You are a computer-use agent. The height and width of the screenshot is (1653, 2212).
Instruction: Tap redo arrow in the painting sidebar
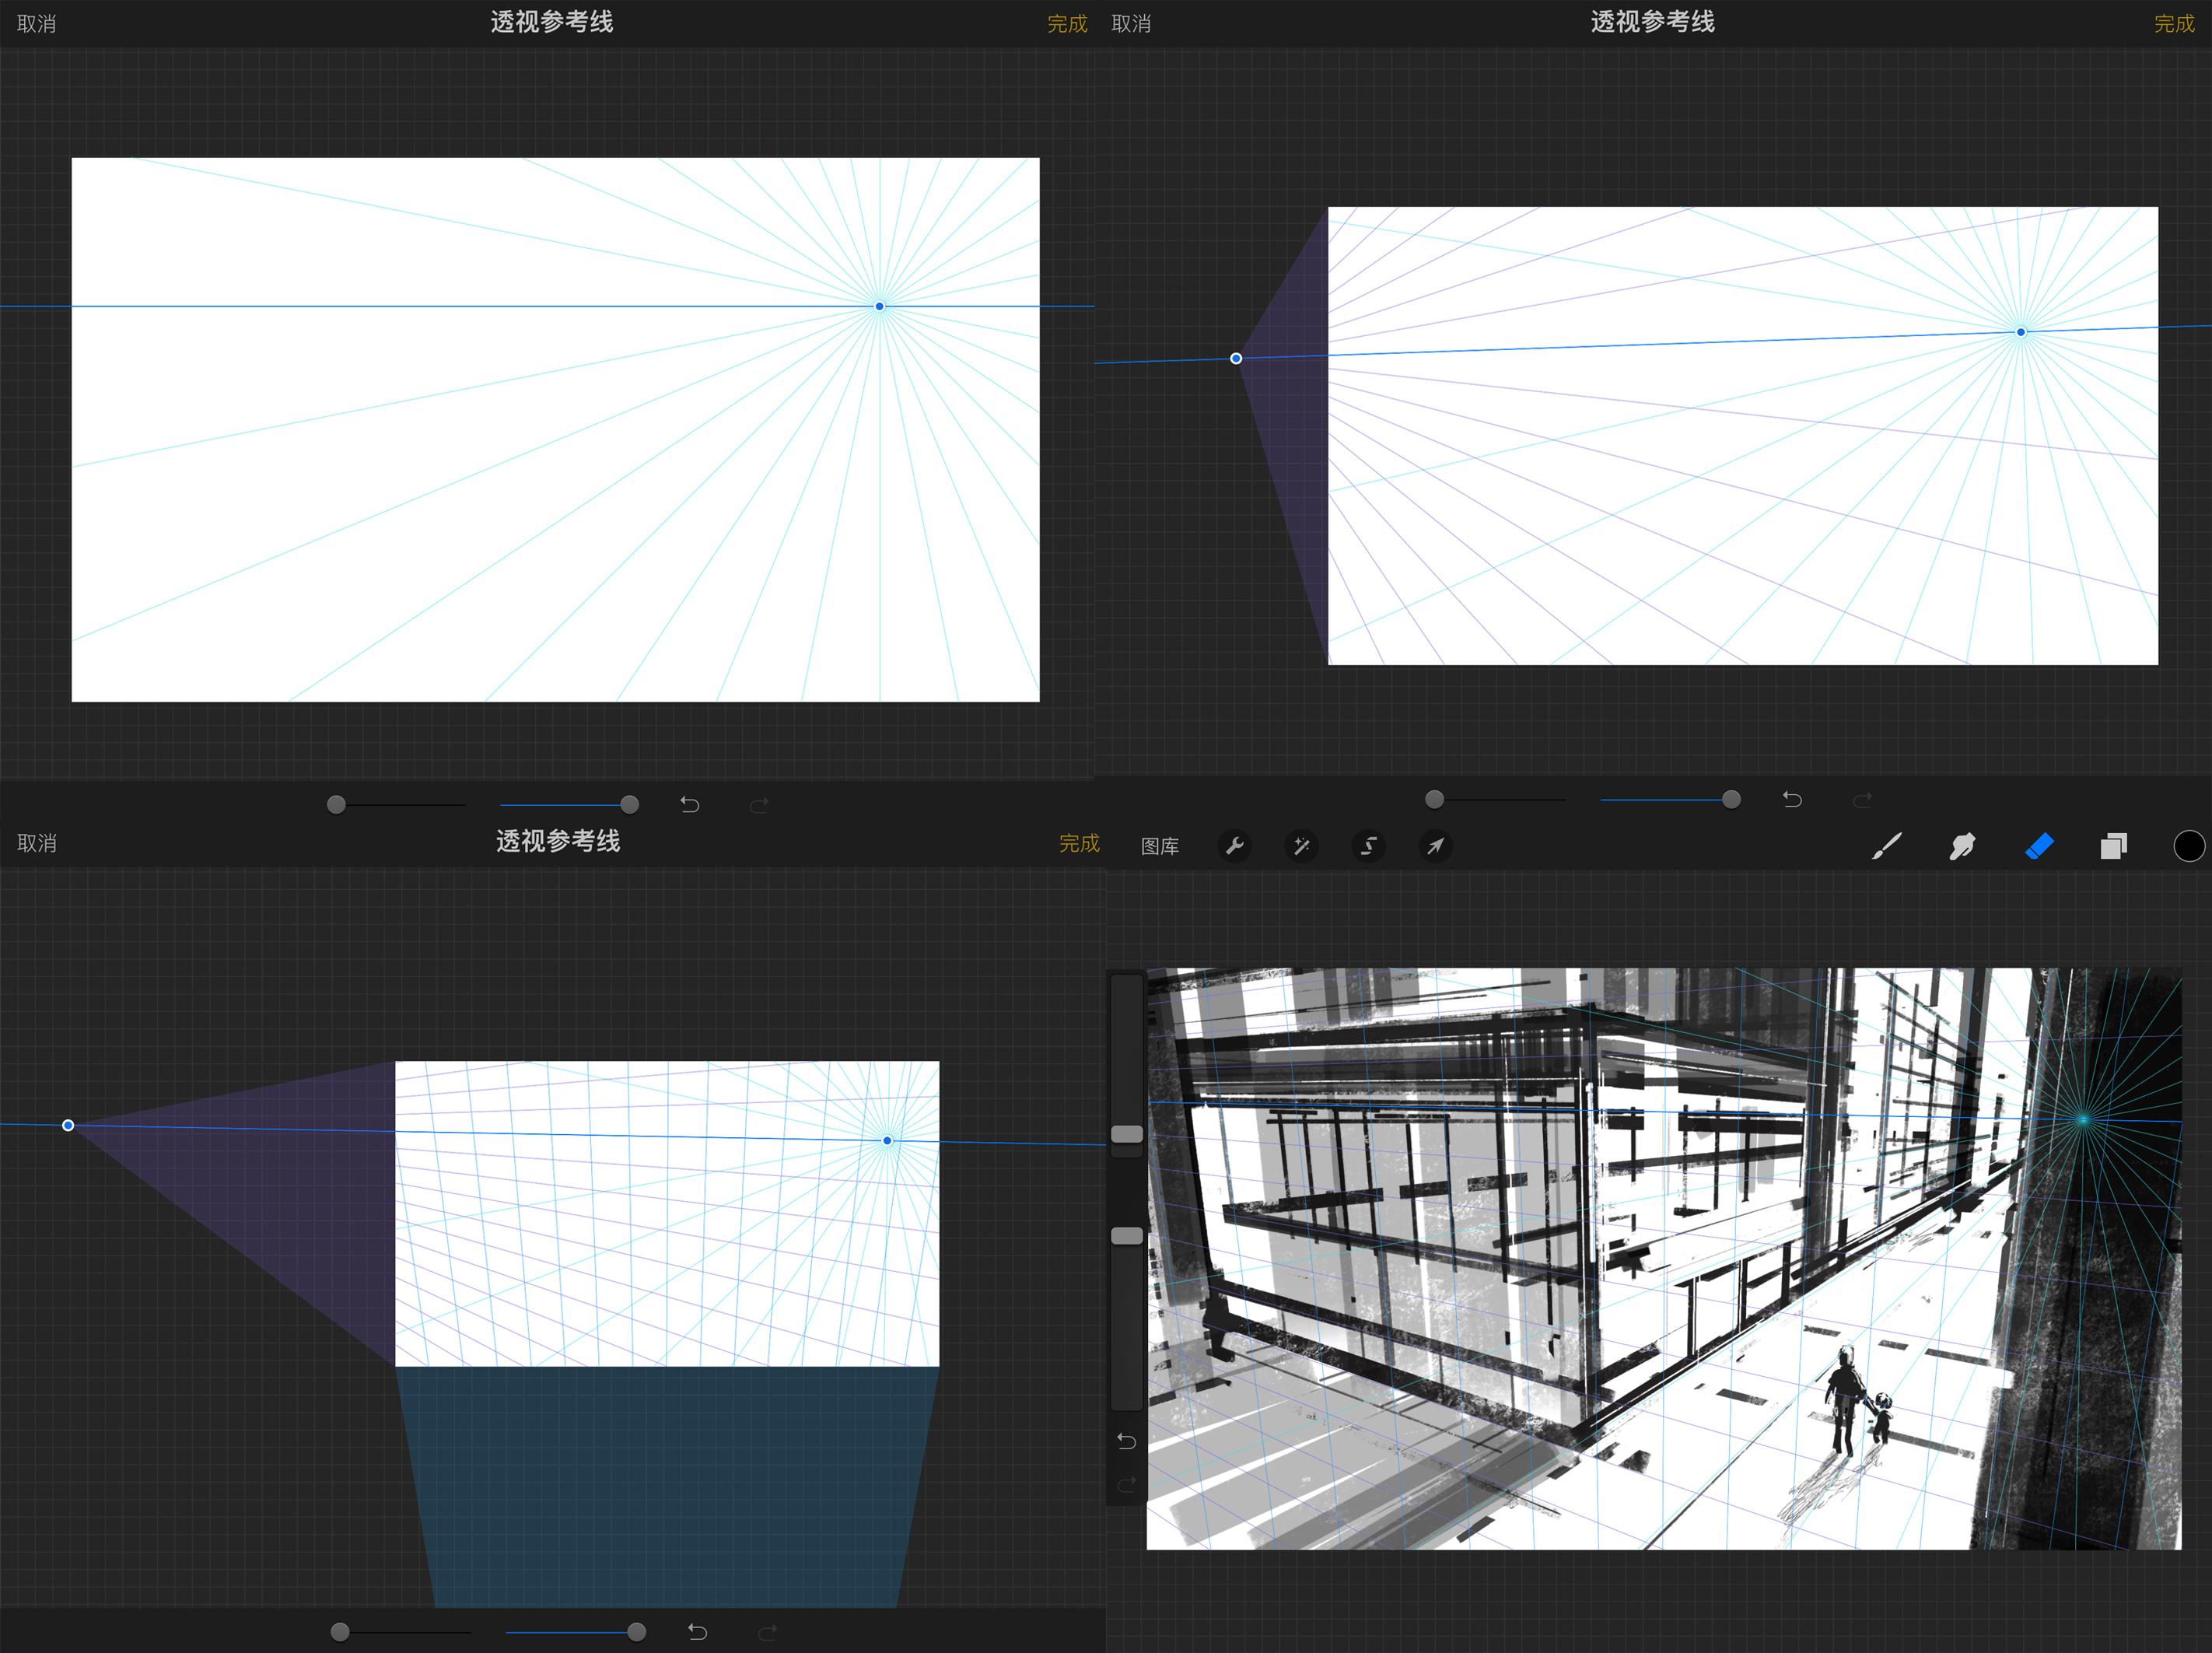pyautogui.click(x=1127, y=1485)
